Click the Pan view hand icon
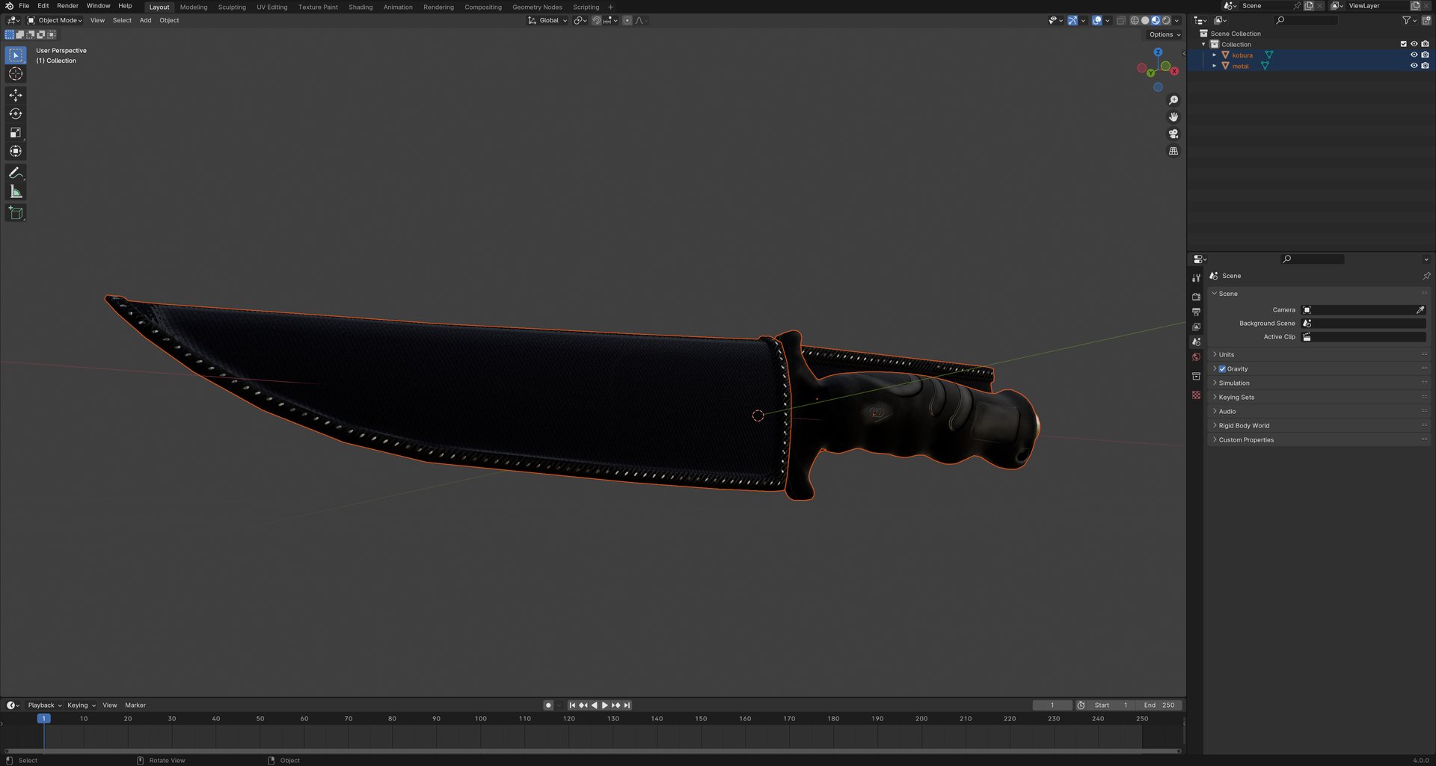 [x=1173, y=117]
